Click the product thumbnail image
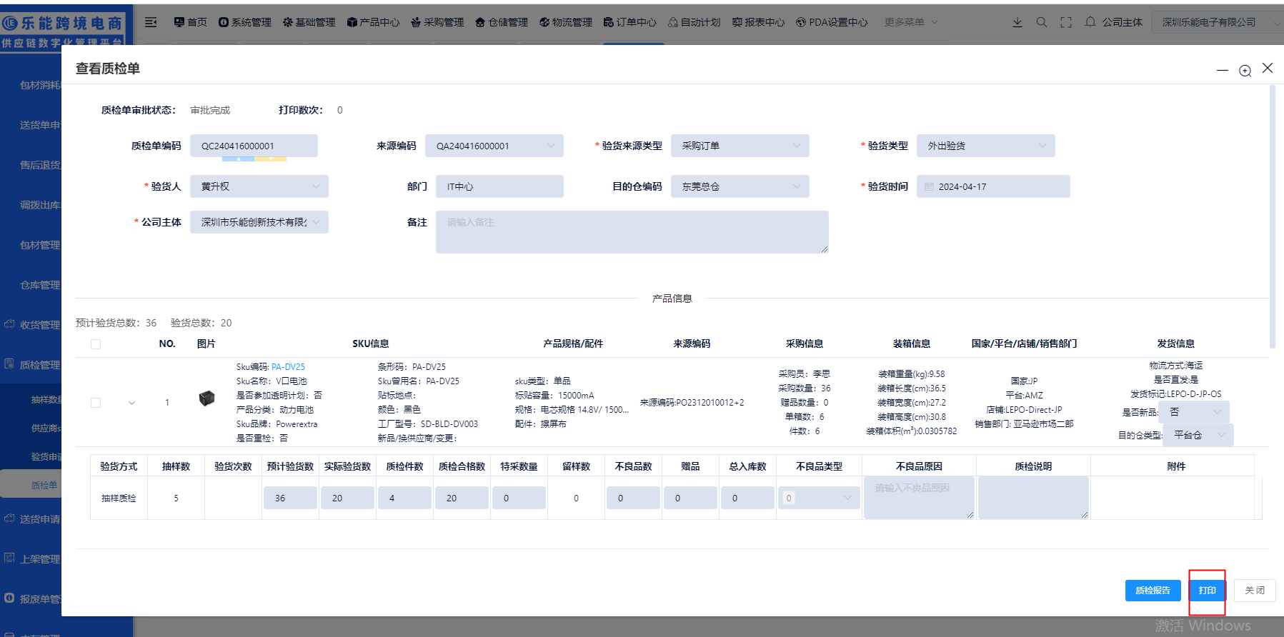Image resolution: width=1284 pixels, height=637 pixels. [206, 398]
